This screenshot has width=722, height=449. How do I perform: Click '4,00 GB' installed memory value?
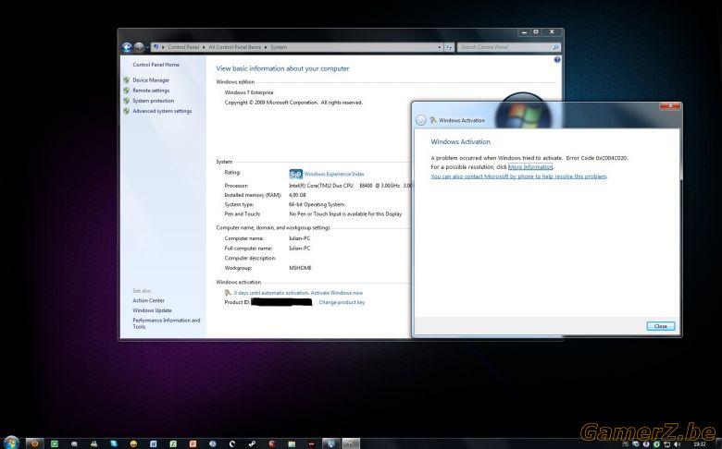tap(297, 195)
